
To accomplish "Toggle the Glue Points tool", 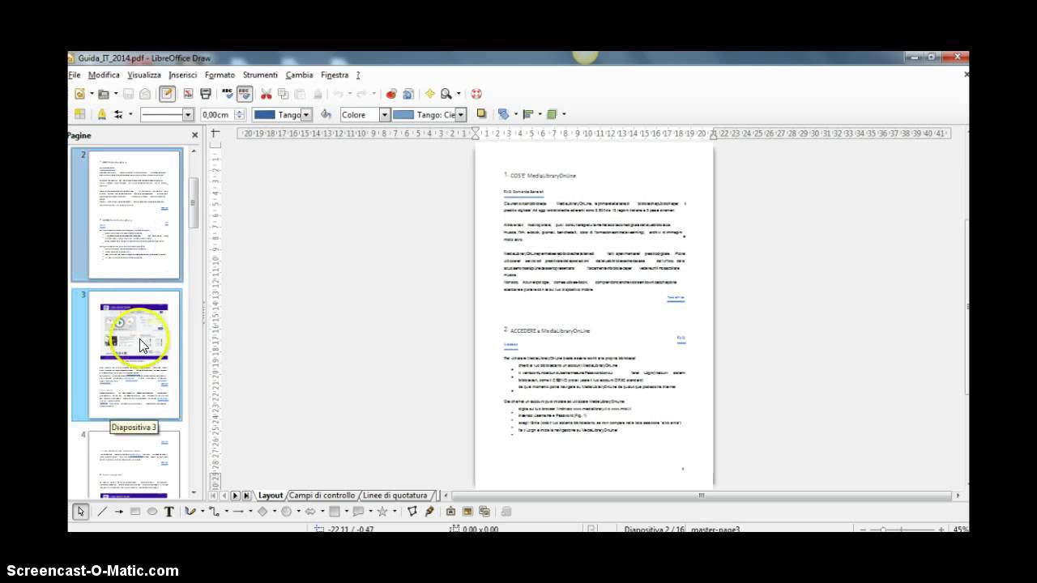I will point(429,511).
